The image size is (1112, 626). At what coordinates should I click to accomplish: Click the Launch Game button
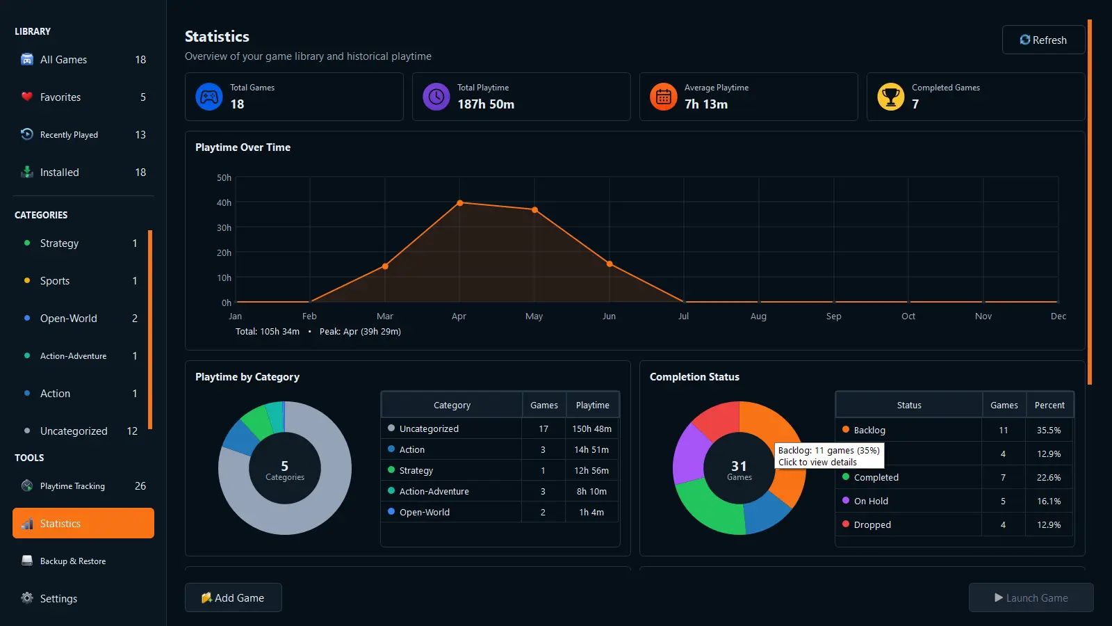(1031, 597)
